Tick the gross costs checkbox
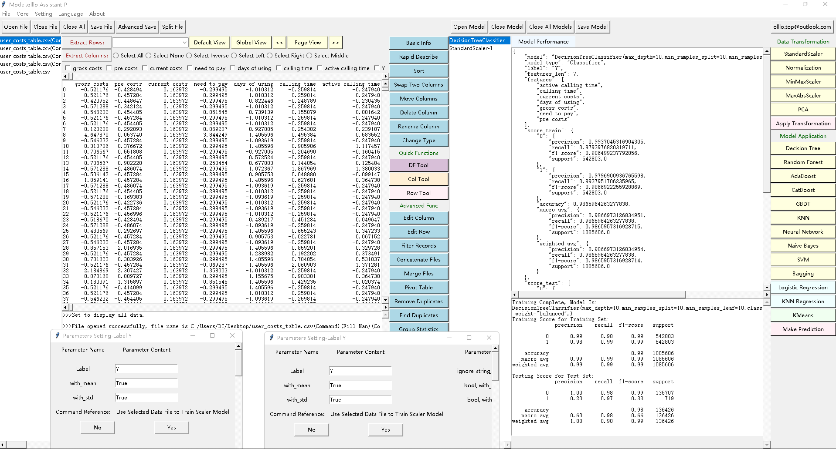Image resolution: width=836 pixels, height=449 pixels. [68, 68]
